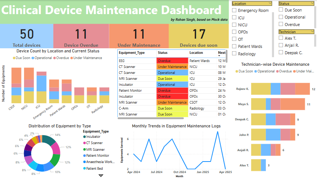Select Patient Bed legend entry
Image resolution: width=317 pixels, height=179 pixels.
[93, 169]
